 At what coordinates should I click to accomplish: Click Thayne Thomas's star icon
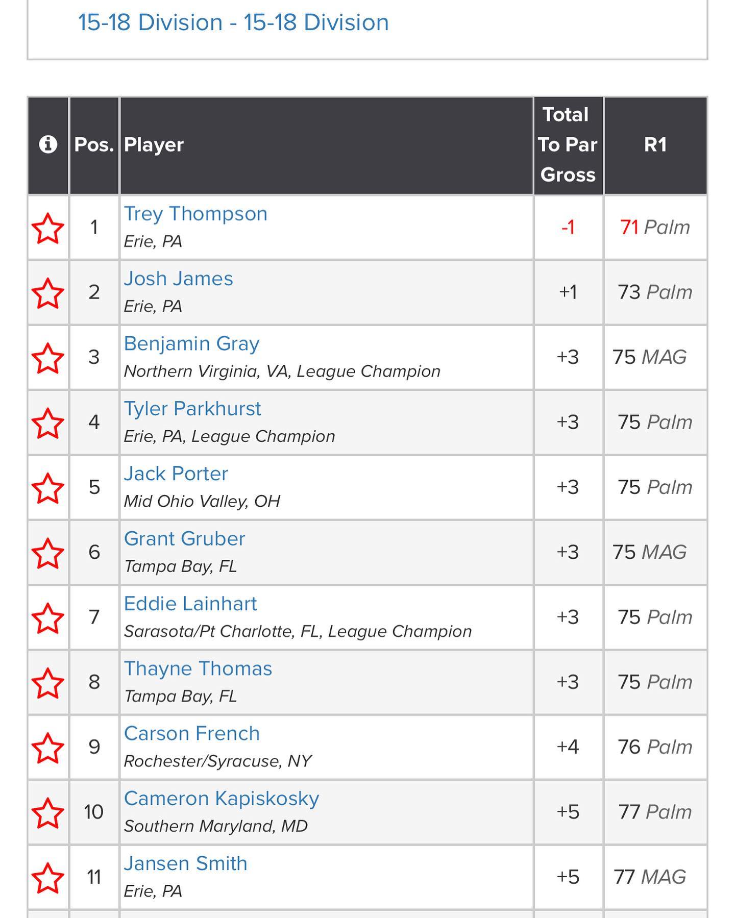(x=48, y=682)
